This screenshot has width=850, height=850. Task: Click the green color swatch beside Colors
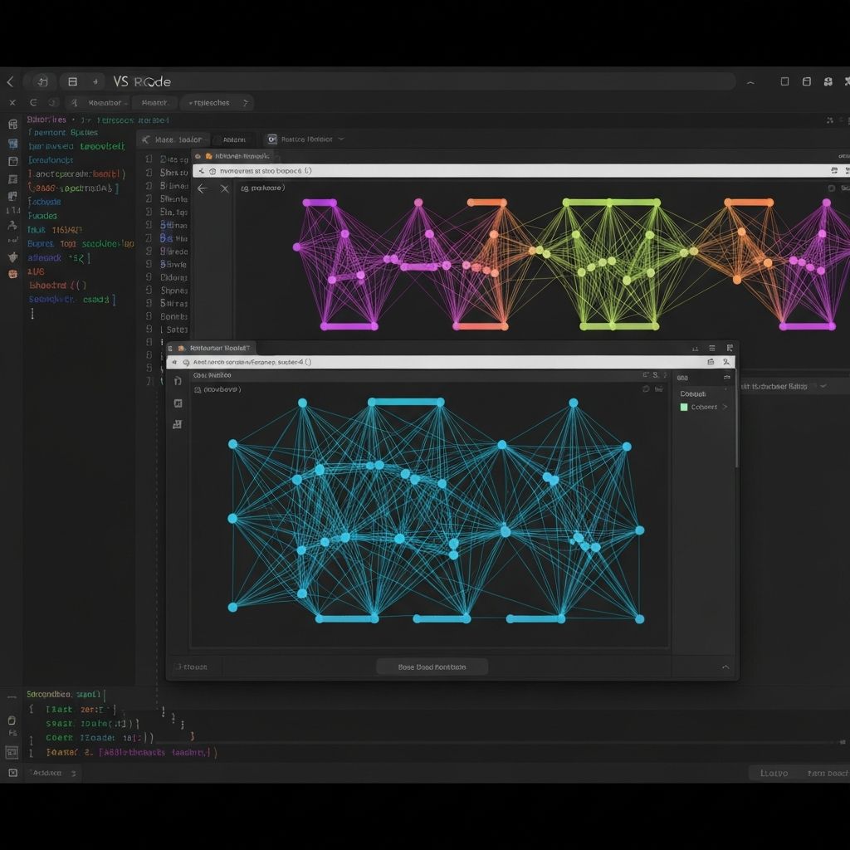[x=684, y=407]
